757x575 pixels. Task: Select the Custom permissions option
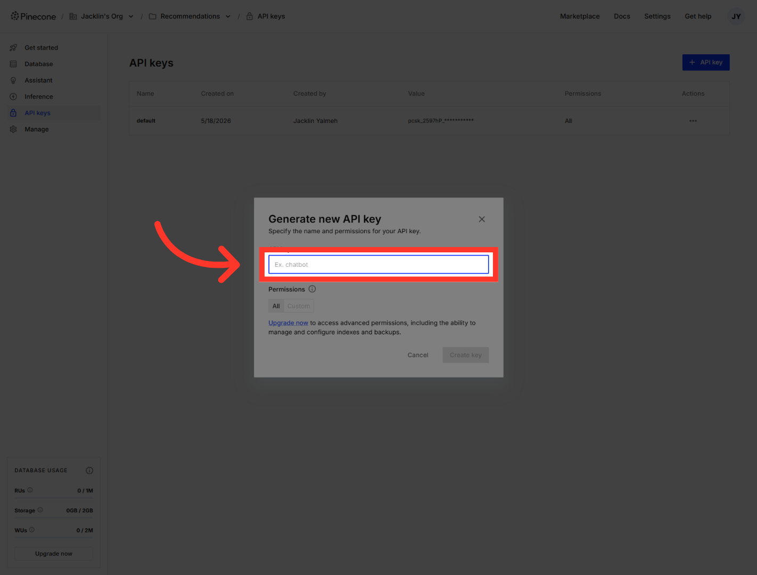pyautogui.click(x=299, y=306)
